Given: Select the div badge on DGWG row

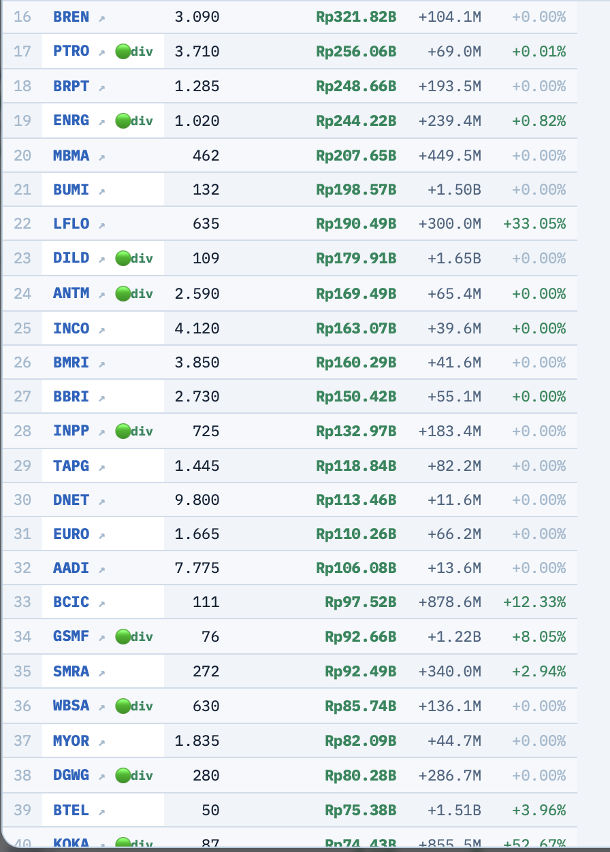Looking at the screenshot, I should click(134, 776).
